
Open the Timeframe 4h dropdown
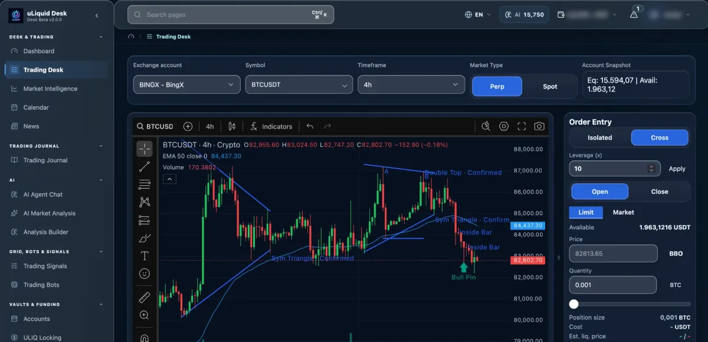411,84
